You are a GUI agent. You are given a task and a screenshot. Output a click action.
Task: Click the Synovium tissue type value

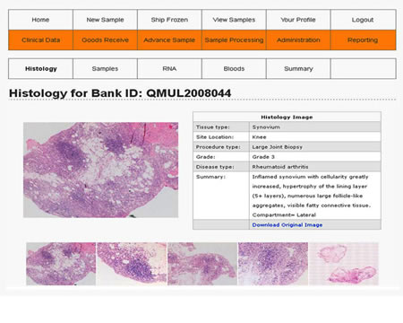pos(266,127)
